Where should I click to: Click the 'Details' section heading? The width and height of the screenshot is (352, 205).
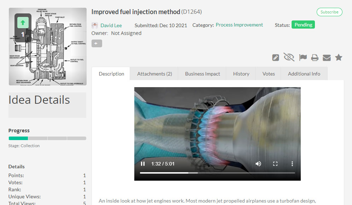point(16,167)
